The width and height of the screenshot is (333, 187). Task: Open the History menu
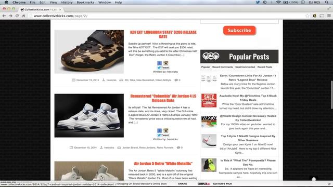67,2
